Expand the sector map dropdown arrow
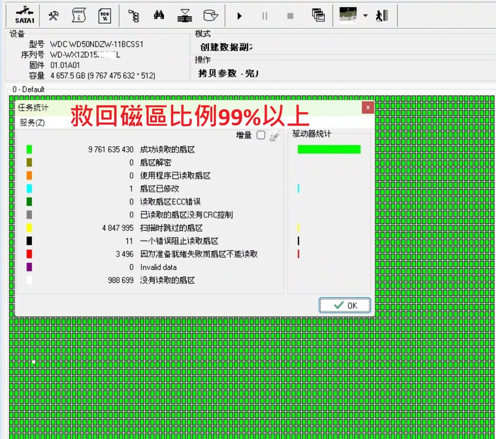This screenshot has height=439, width=496. 365,16
